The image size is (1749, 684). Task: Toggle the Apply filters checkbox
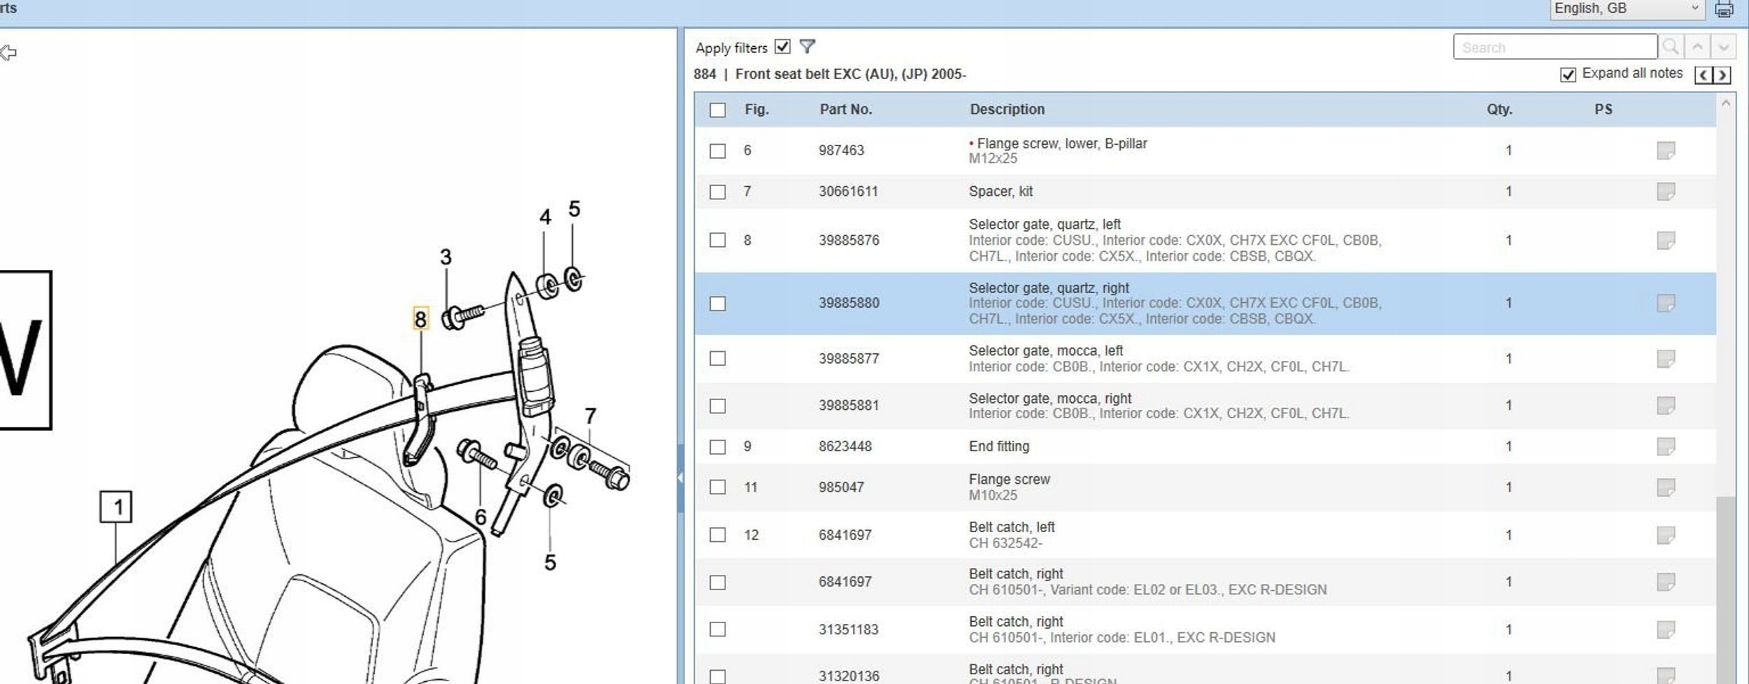(783, 47)
